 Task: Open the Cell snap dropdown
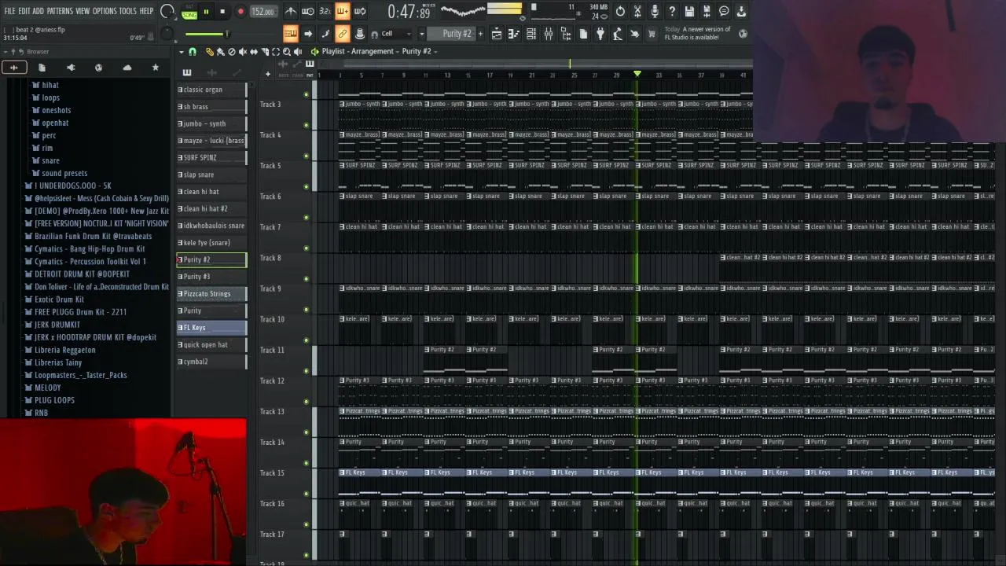(395, 34)
